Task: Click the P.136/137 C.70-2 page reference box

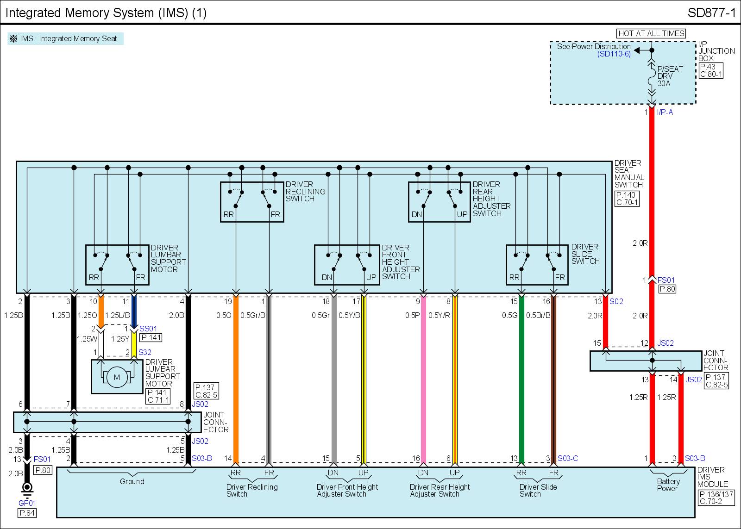Action: click(716, 498)
